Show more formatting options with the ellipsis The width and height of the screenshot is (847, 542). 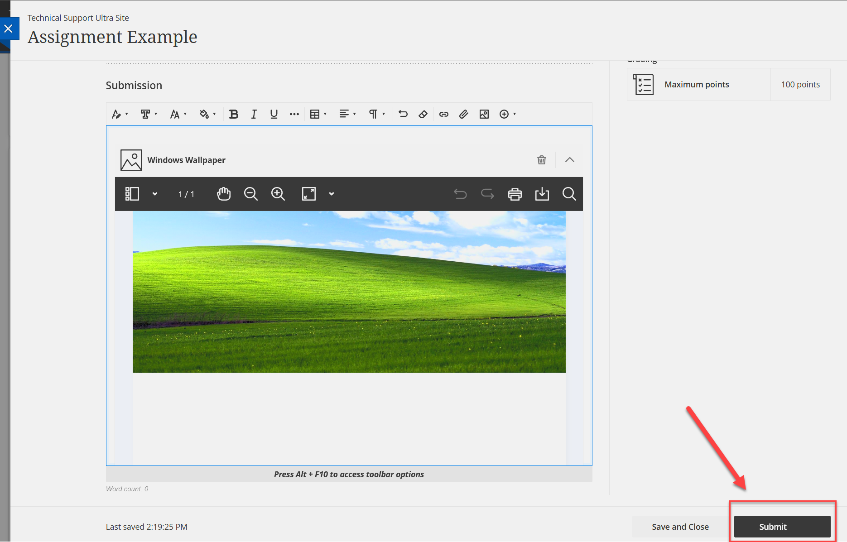(294, 114)
